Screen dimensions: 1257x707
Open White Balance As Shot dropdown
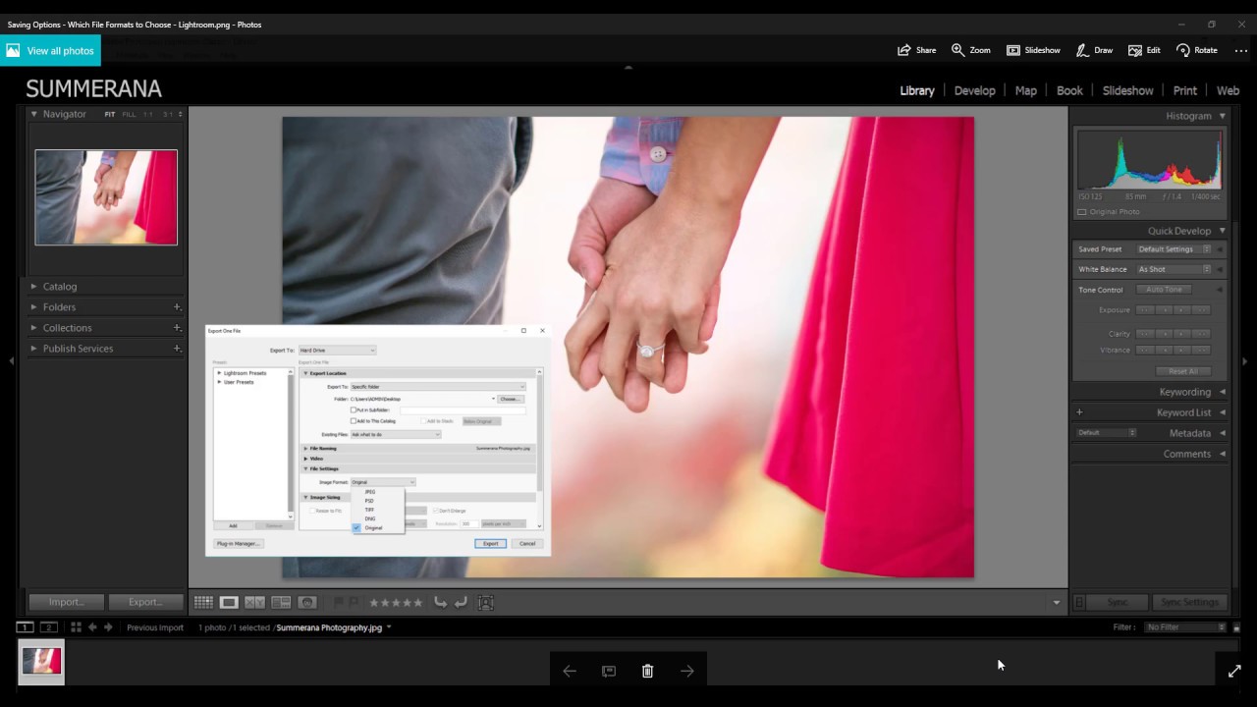[x=1175, y=269]
